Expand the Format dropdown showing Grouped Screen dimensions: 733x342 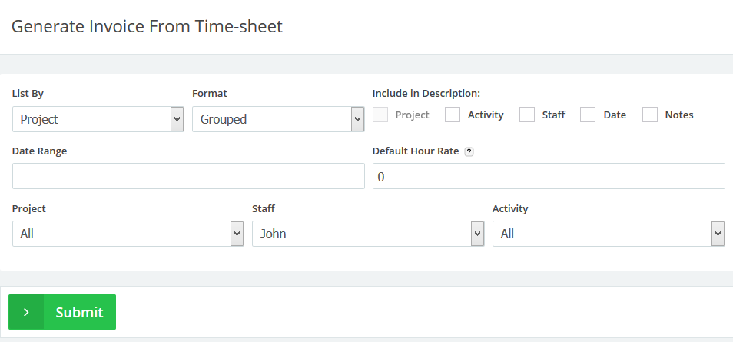[x=277, y=119]
